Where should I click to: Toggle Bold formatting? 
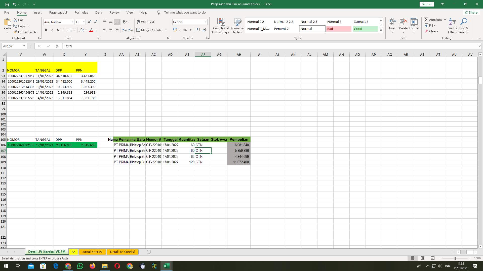46,30
